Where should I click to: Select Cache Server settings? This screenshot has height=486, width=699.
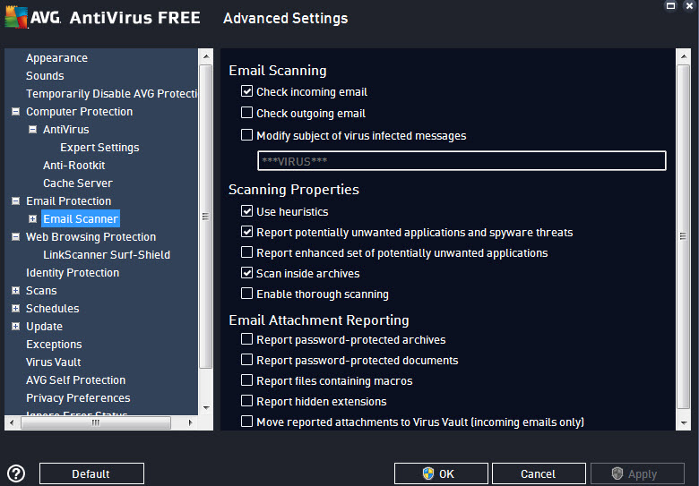click(x=78, y=183)
